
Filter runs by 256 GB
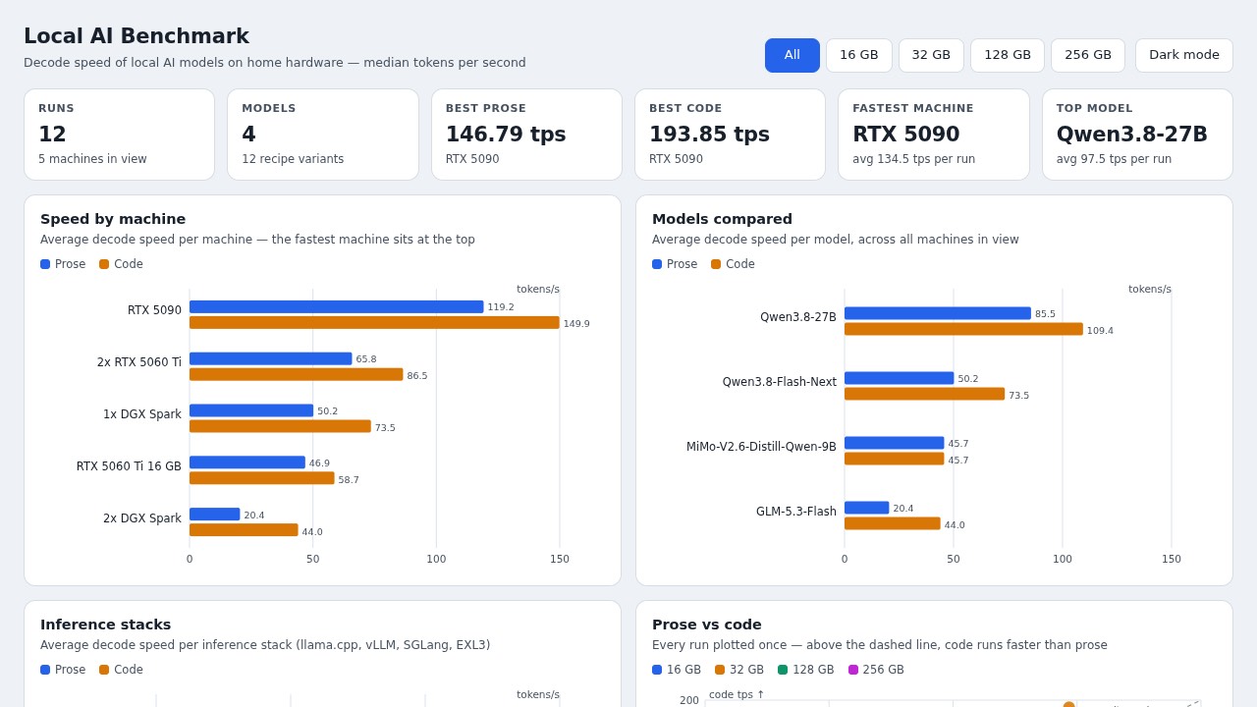coord(1088,55)
